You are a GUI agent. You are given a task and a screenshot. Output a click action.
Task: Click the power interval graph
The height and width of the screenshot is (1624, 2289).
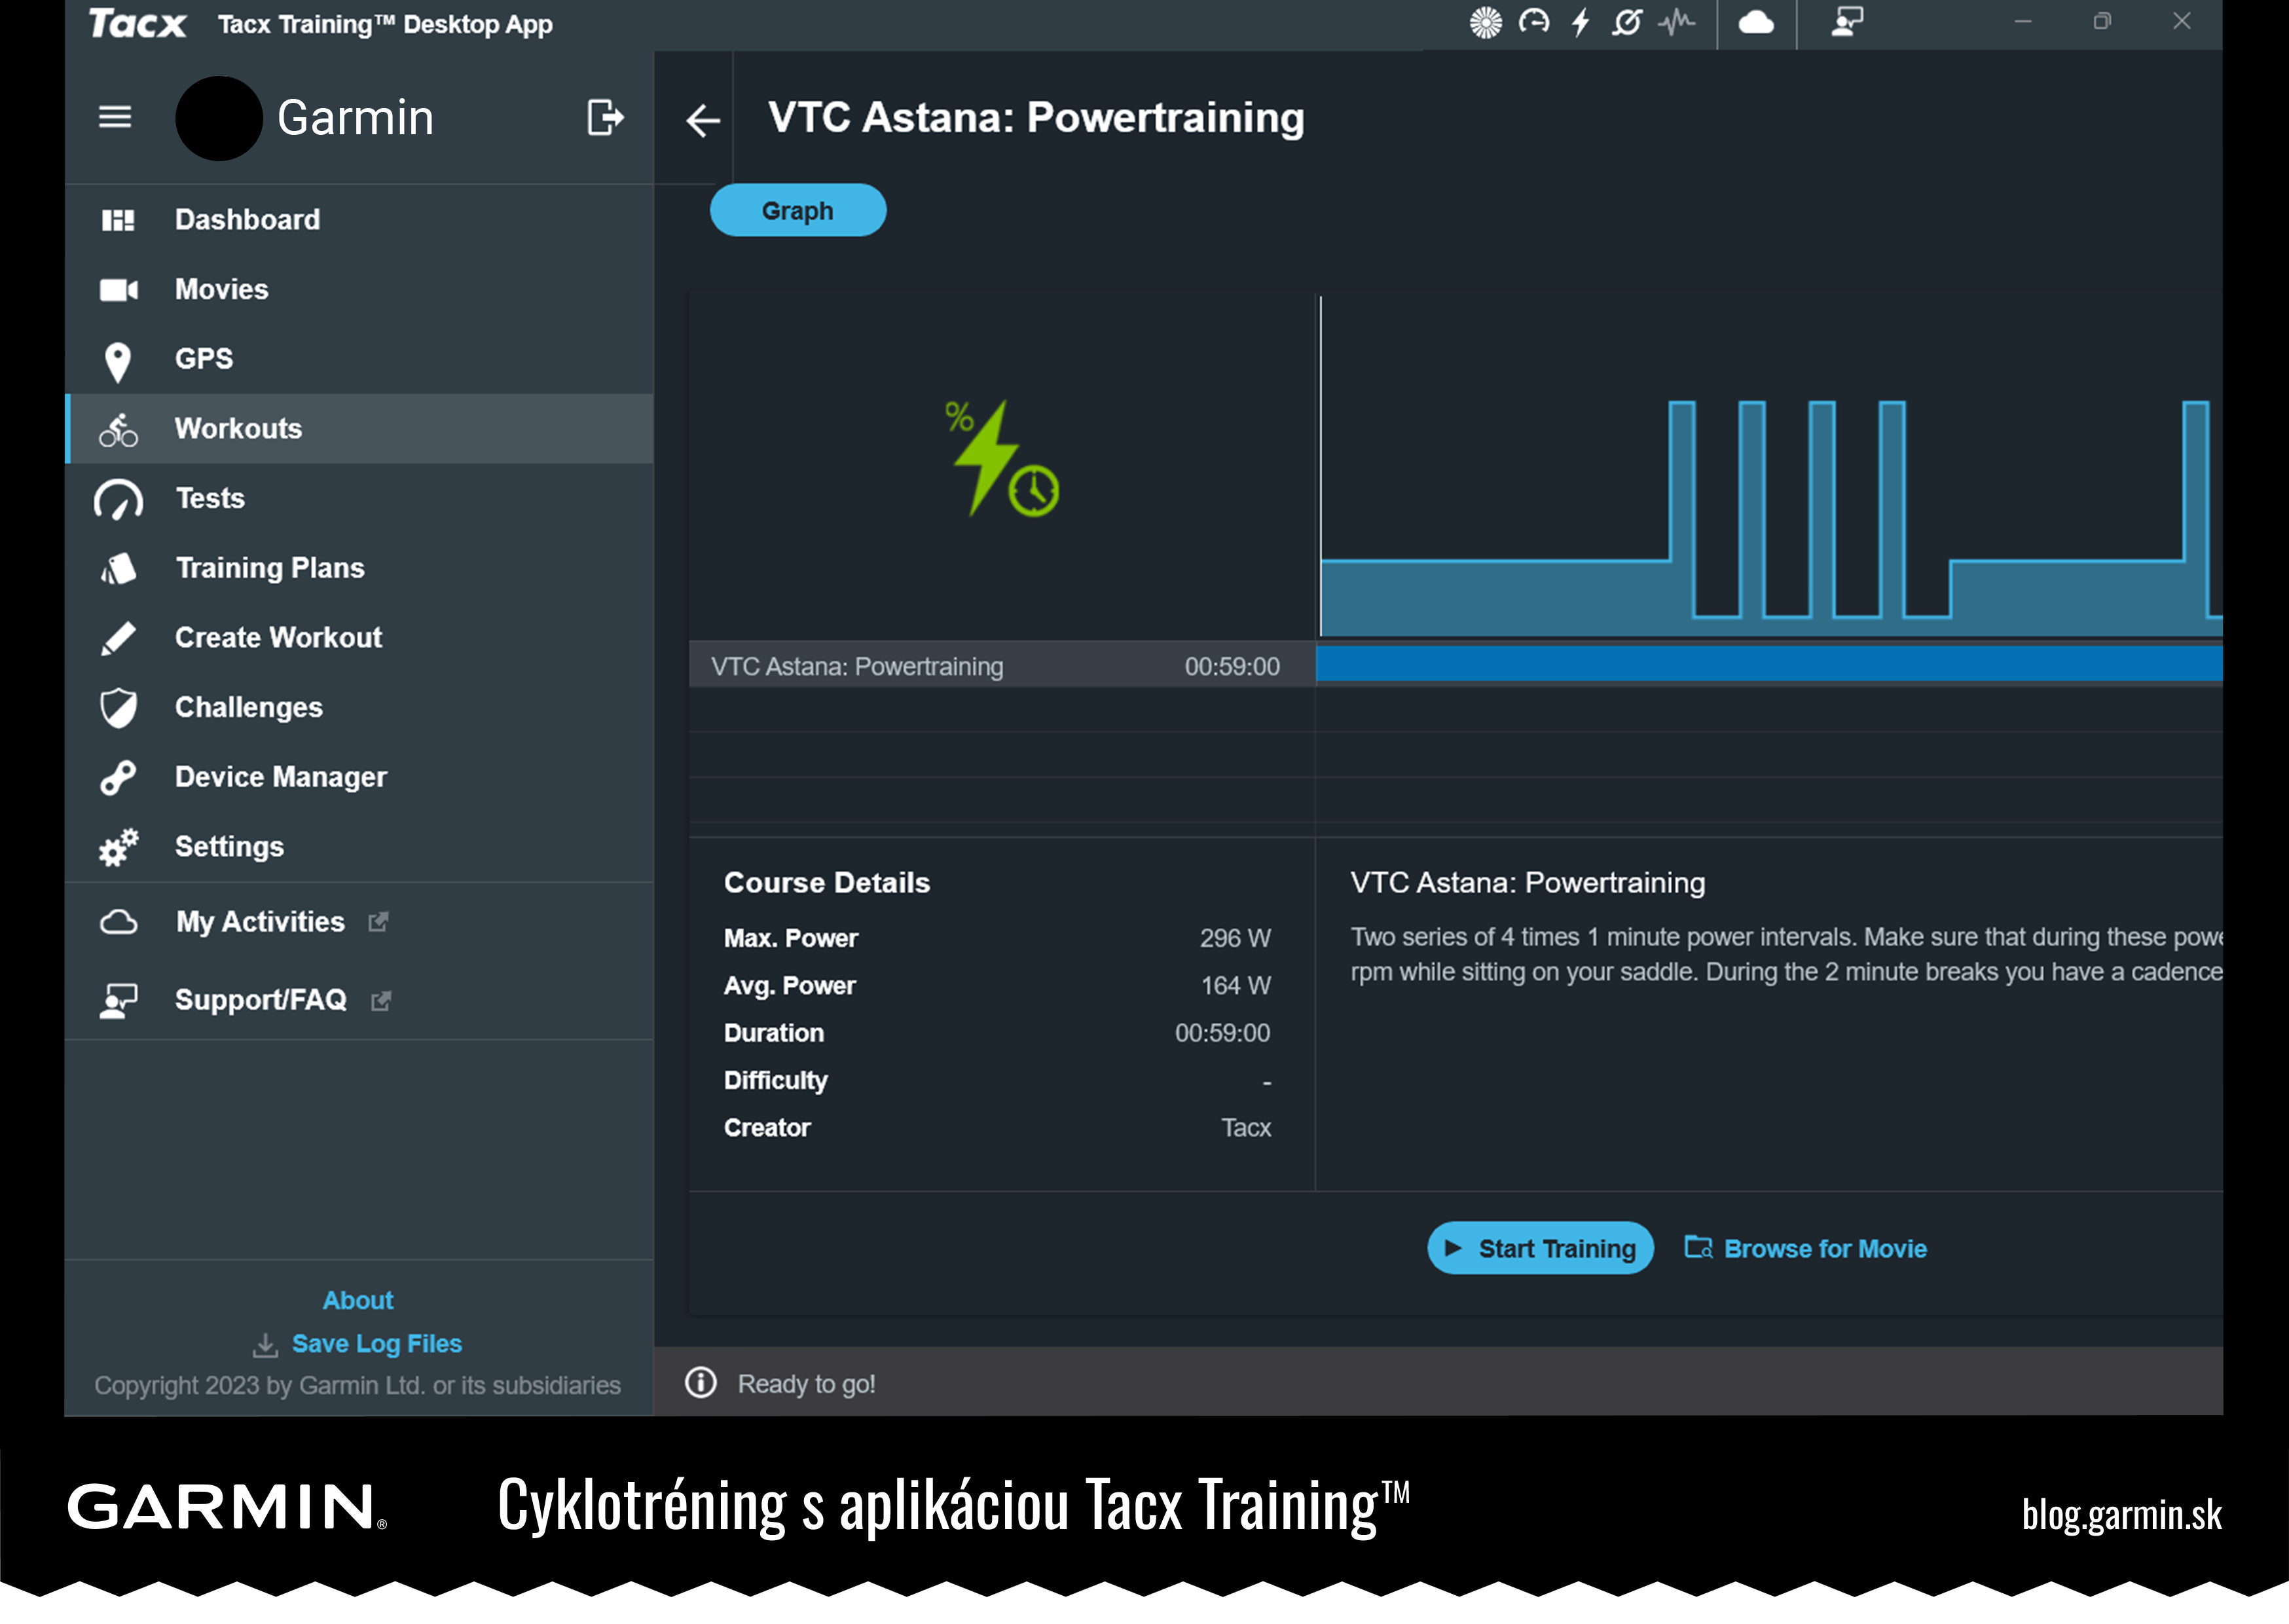click(x=1771, y=466)
